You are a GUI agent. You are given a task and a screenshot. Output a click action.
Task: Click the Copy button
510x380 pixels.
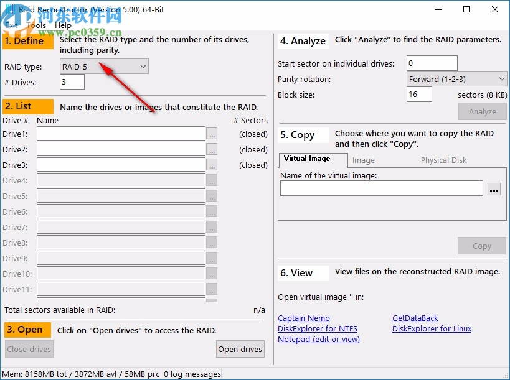[482, 246]
